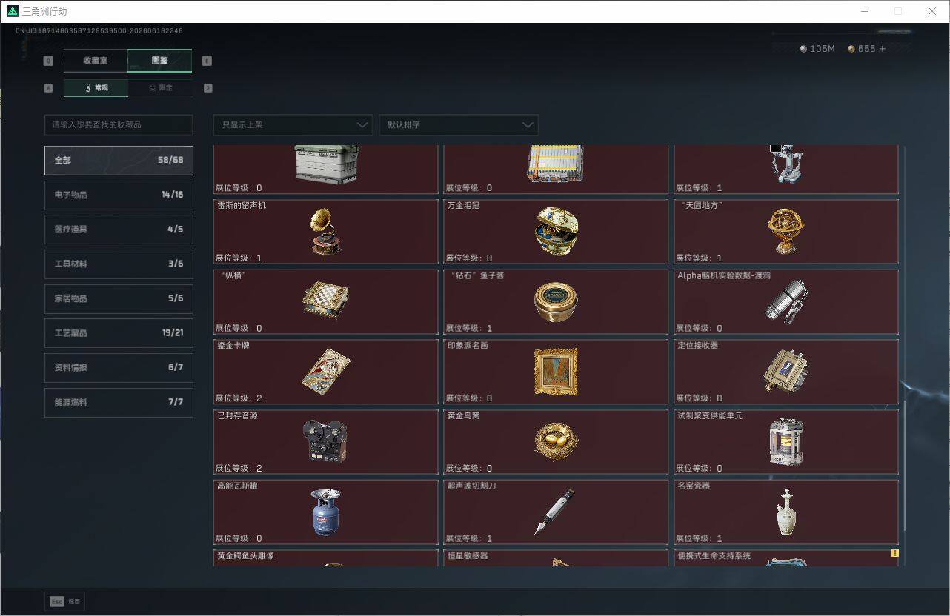This screenshot has width=950, height=616.
Task: Select the 全部 58/68 category
Action: click(119, 160)
